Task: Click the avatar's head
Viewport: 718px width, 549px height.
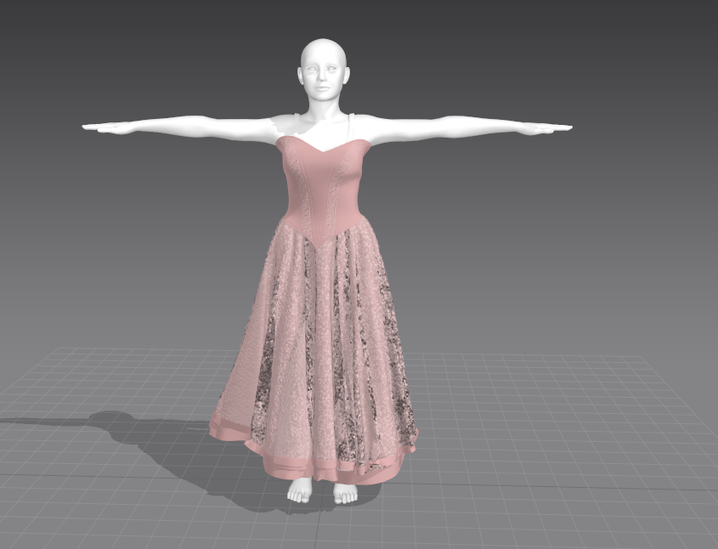Action: pyautogui.click(x=323, y=70)
